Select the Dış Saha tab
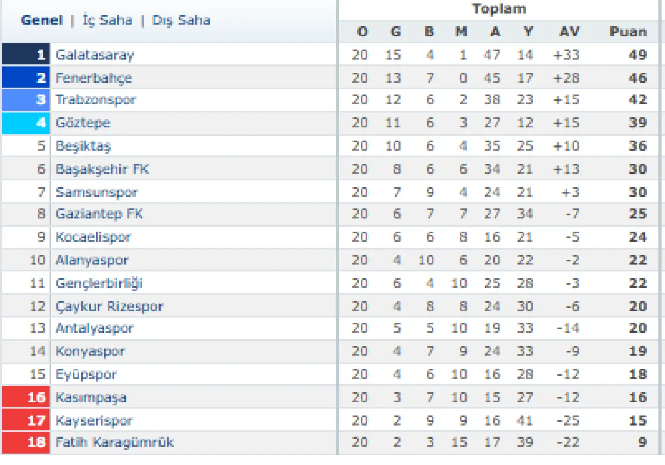This screenshot has width=665, height=465. [181, 21]
